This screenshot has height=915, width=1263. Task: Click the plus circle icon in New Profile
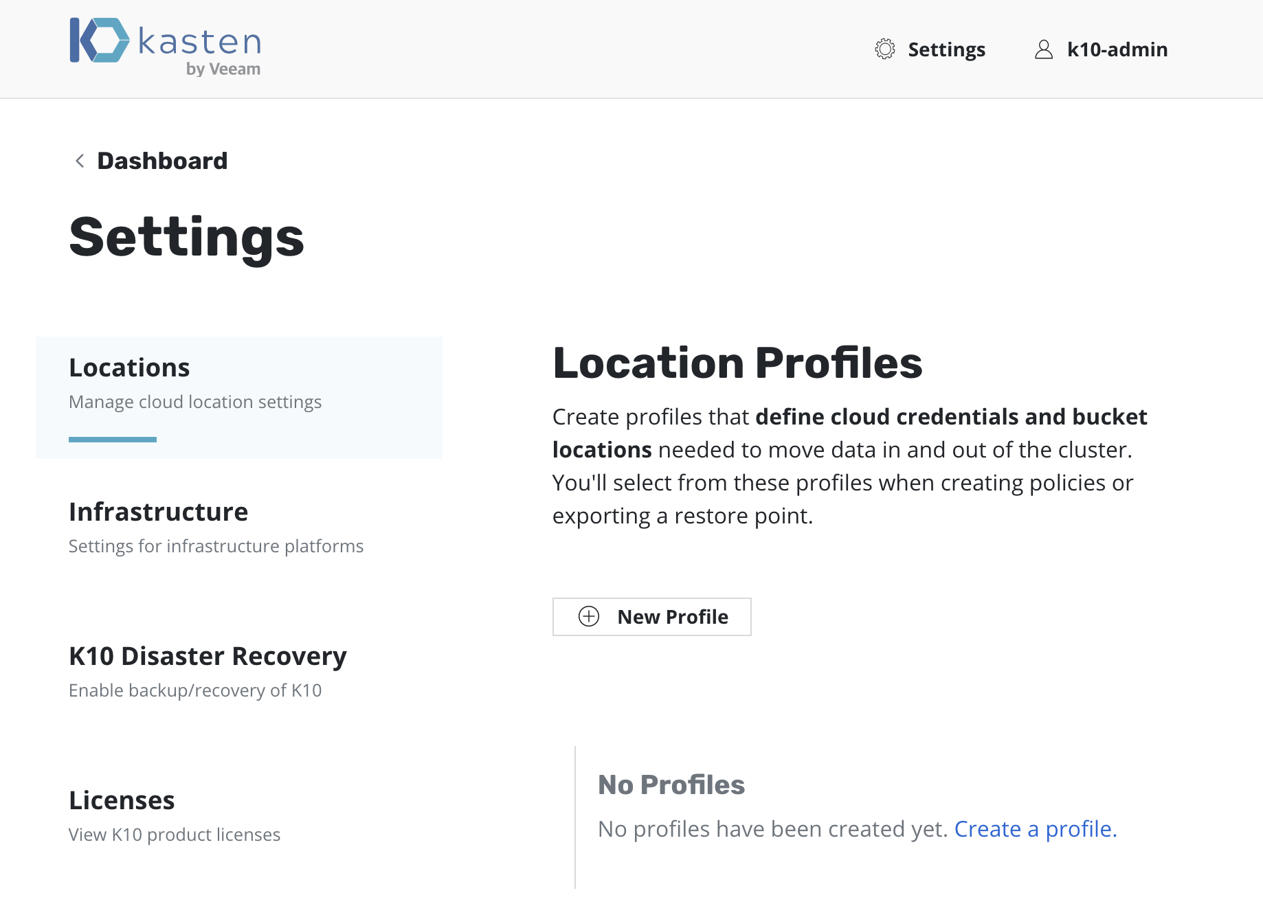point(589,617)
